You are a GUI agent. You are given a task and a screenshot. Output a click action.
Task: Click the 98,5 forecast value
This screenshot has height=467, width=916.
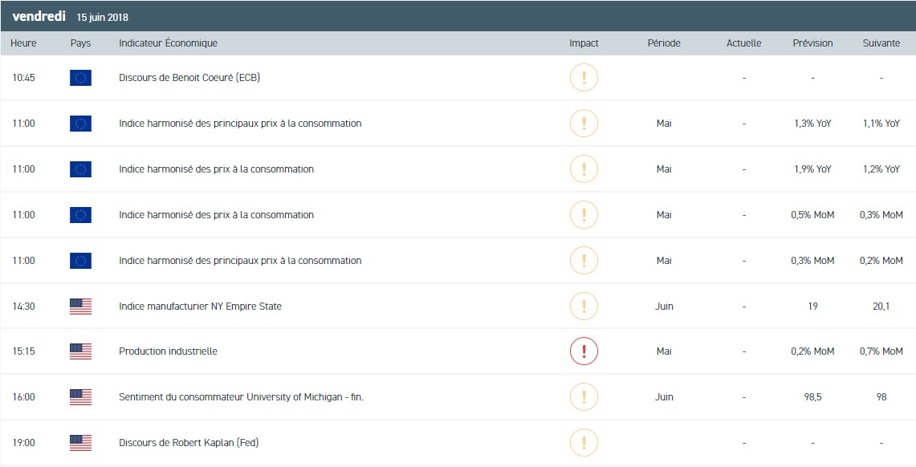(812, 397)
